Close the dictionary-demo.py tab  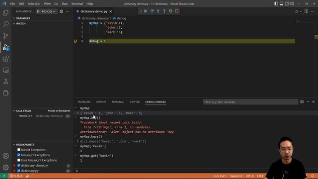tap(110, 11)
